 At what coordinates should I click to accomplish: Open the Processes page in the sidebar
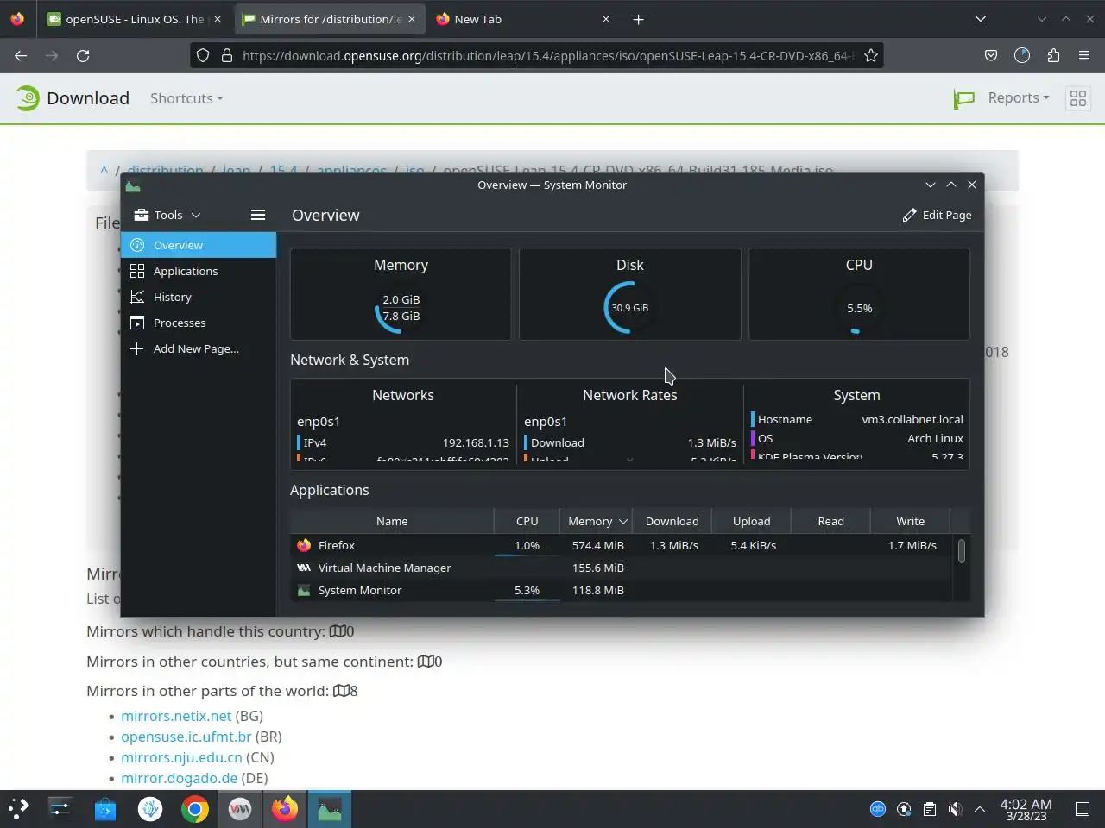click(199, 323)
